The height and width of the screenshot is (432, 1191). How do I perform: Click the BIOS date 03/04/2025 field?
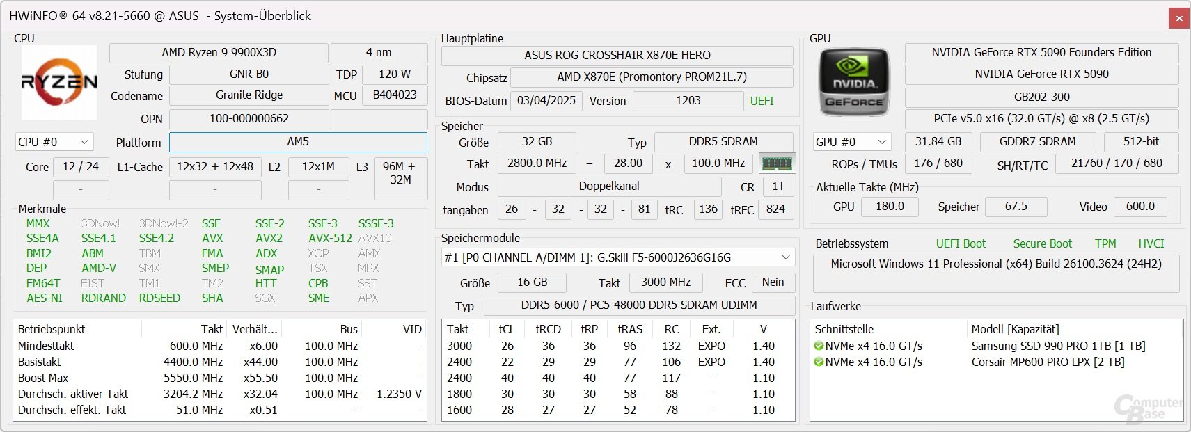click(546, 101)
